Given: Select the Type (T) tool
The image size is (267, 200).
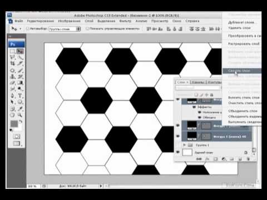Looking at the screenshot, I should coord(20,96).
